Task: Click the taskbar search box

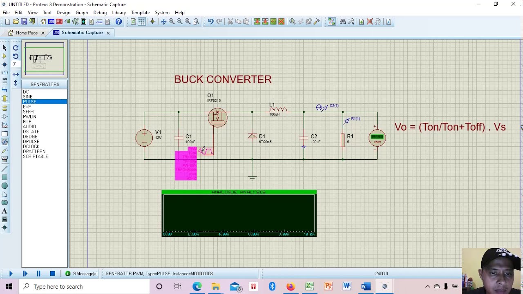Action: [85, 287]
